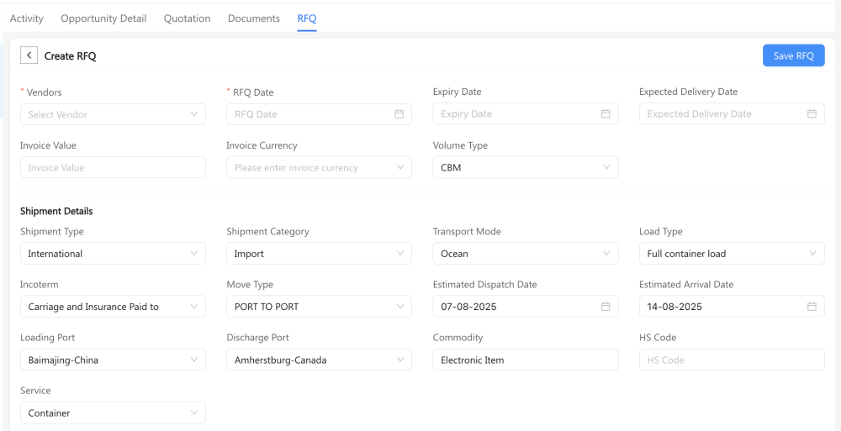Click the Expiry Date calendar icon
The height and width of the screenshot is (431, 841).
click(606, 114)
